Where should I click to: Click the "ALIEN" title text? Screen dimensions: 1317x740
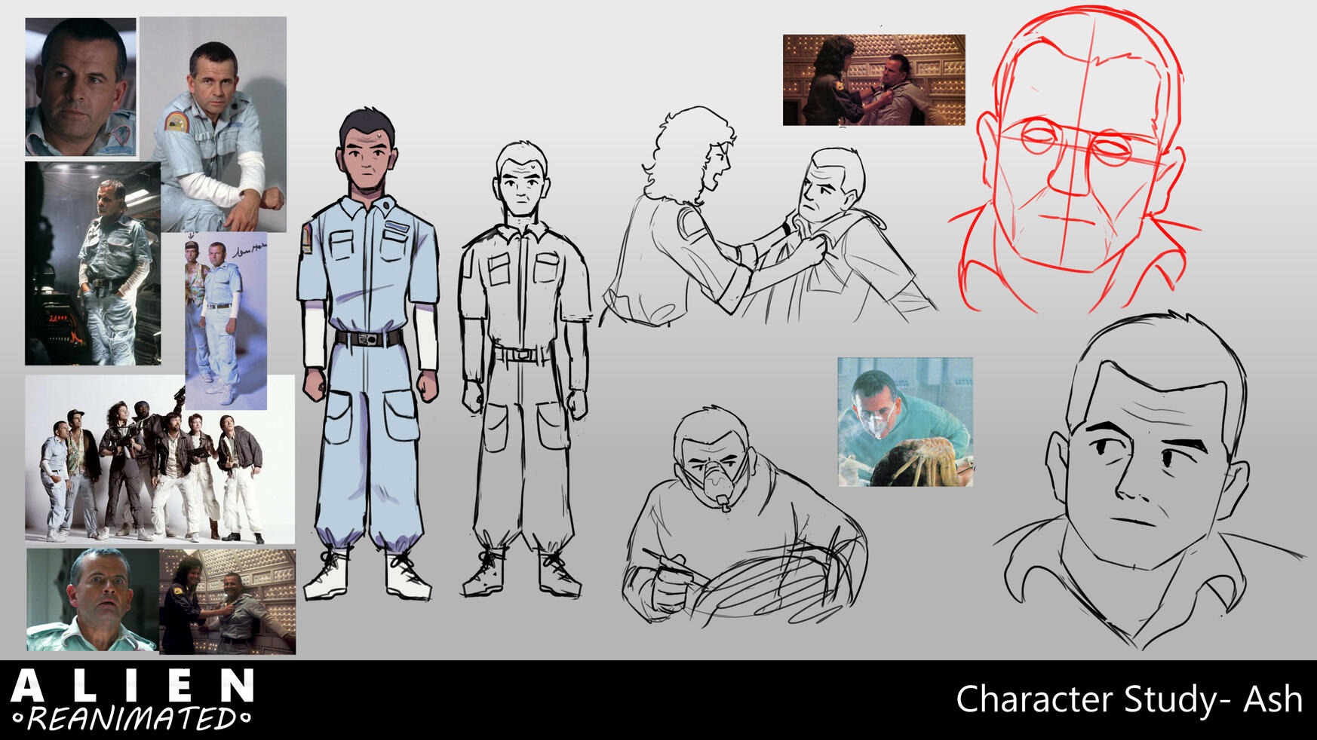(133, 686)
